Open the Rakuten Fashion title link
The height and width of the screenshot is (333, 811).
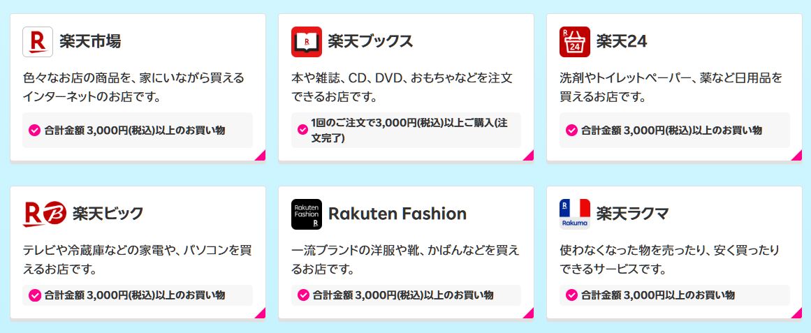click(x=397, y=214)
